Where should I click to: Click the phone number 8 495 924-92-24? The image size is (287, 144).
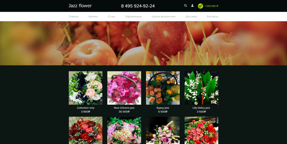(x=138, y=6)
